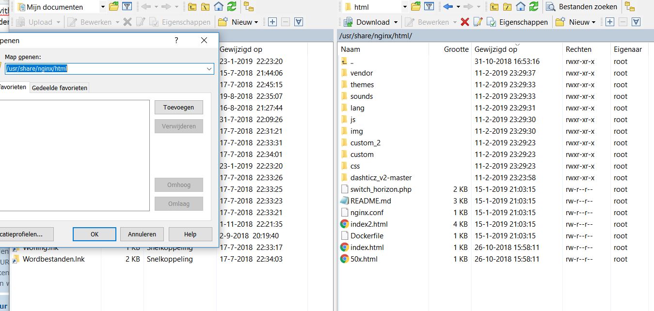Expand html remote folder dropdown
The image size is (654, 311).
(405, 7)
